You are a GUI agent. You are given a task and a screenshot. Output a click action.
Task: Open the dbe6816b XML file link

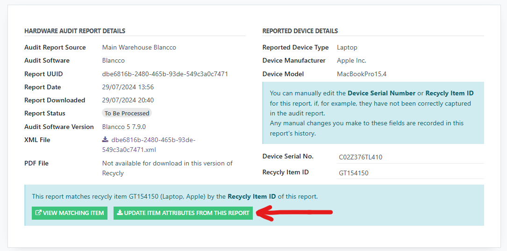153,140
